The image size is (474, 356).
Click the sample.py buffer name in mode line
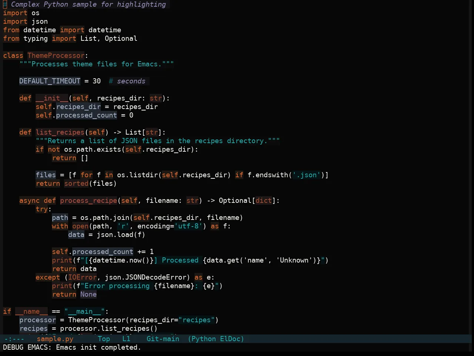coord(55,339)
